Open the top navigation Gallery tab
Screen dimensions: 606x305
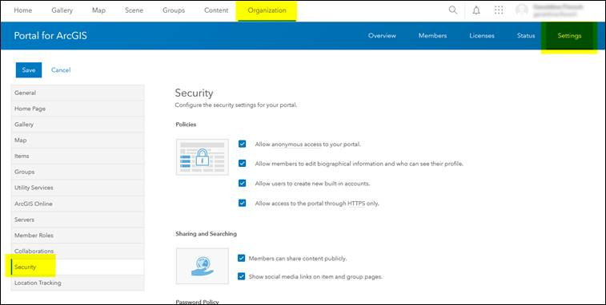pyautogui.click(x=62, y=10)
